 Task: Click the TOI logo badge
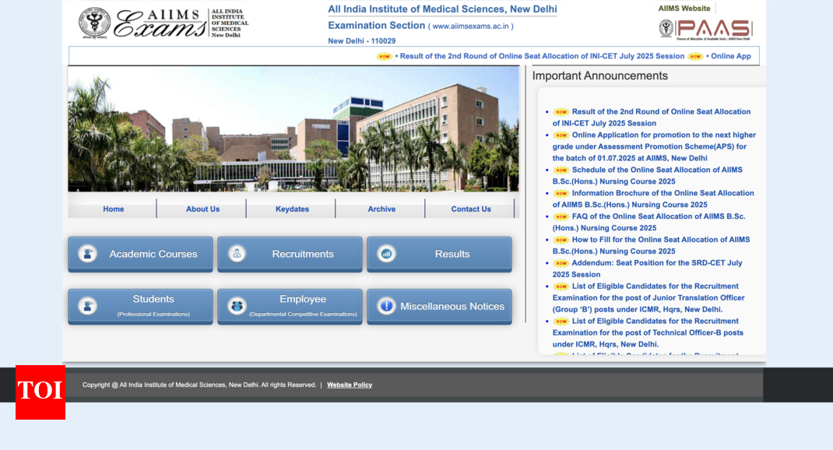coord(40,392)
